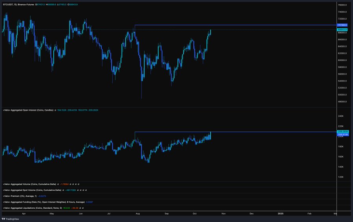Screen dimensions: 353x222
Task: Select the Velo Premium indicator legend
Action: (x=20, y=196)
